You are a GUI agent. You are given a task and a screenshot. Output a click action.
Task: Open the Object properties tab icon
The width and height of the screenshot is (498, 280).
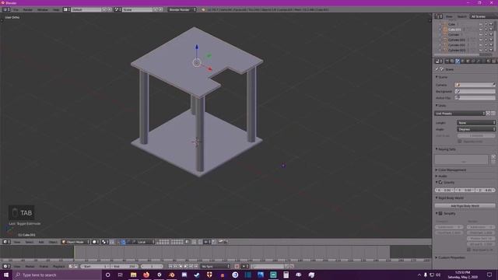468,61
